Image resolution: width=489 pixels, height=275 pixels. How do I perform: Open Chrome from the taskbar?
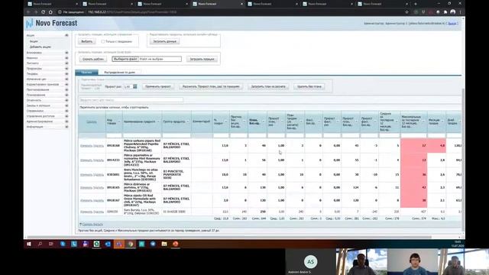[131, 244]
